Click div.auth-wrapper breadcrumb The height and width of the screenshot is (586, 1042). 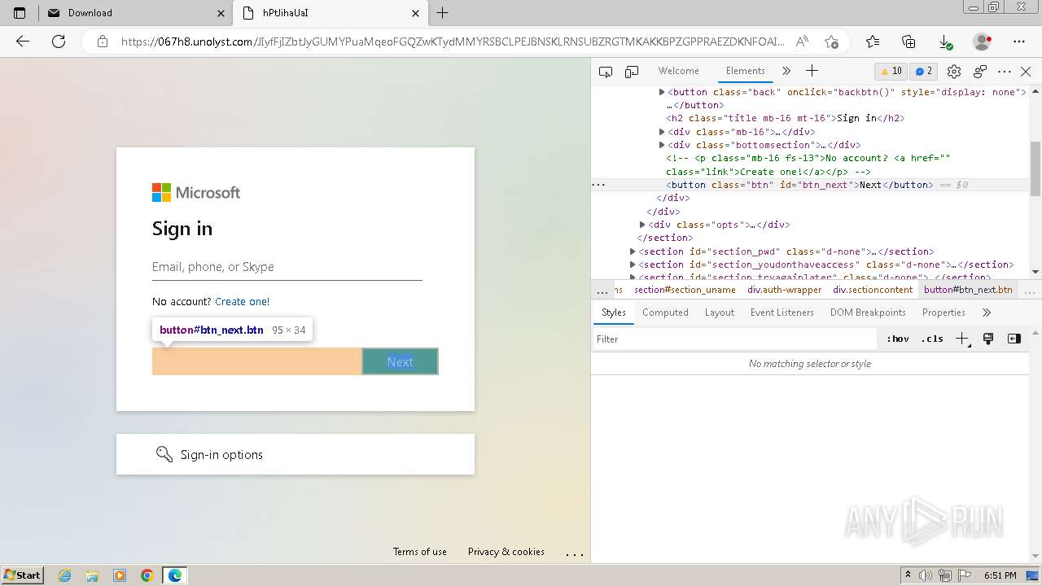[784, 290]
